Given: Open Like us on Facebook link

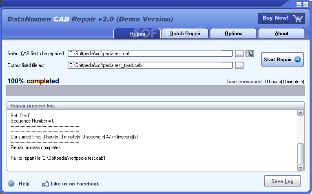Looking at the screenshot, I should tap(75, 184).
